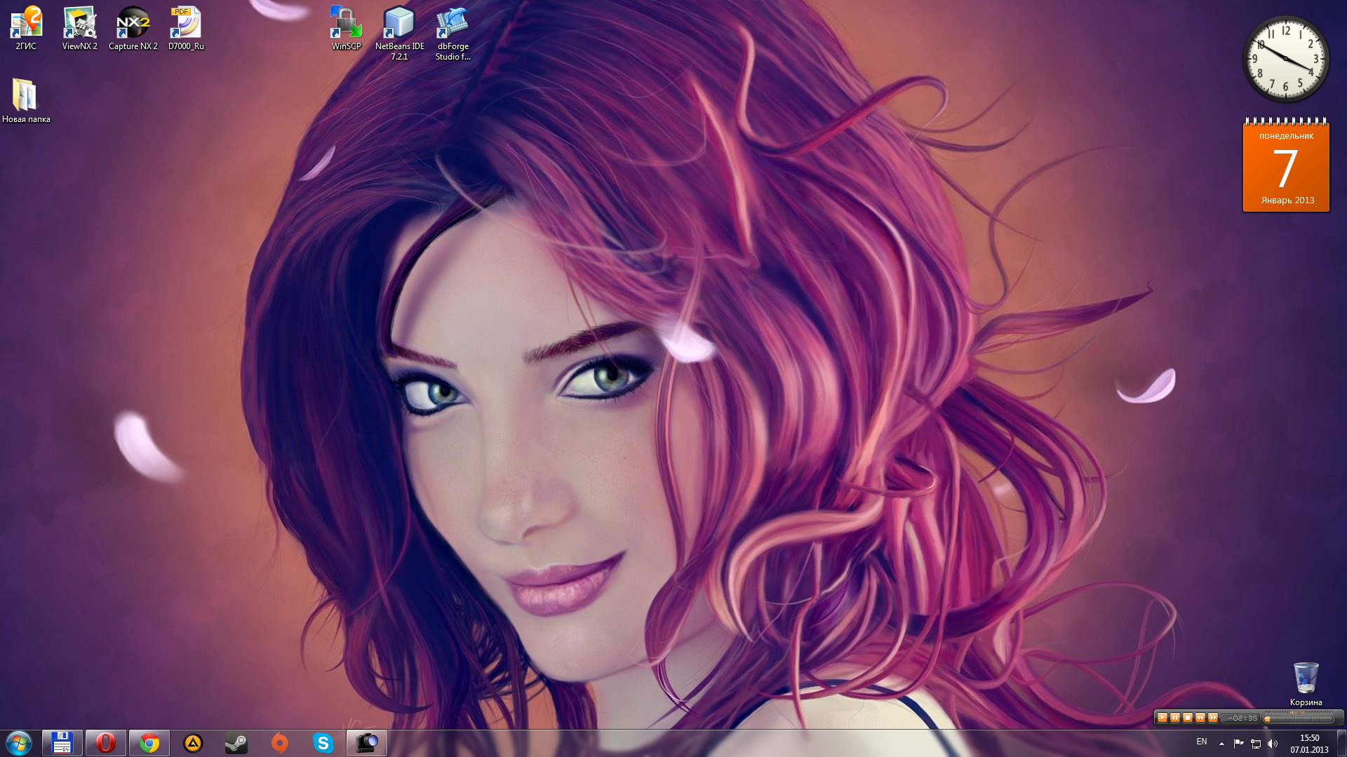The height and width of the screenshot is (757, 1347).
Task: Stop playback on the mini player
Action: (x=1188, y=718)
